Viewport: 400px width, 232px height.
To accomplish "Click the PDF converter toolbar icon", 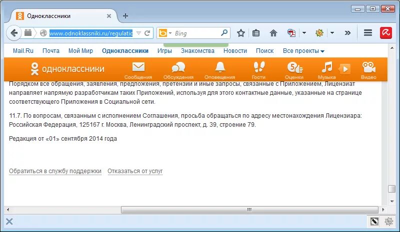I will click(x=291, y=33).
